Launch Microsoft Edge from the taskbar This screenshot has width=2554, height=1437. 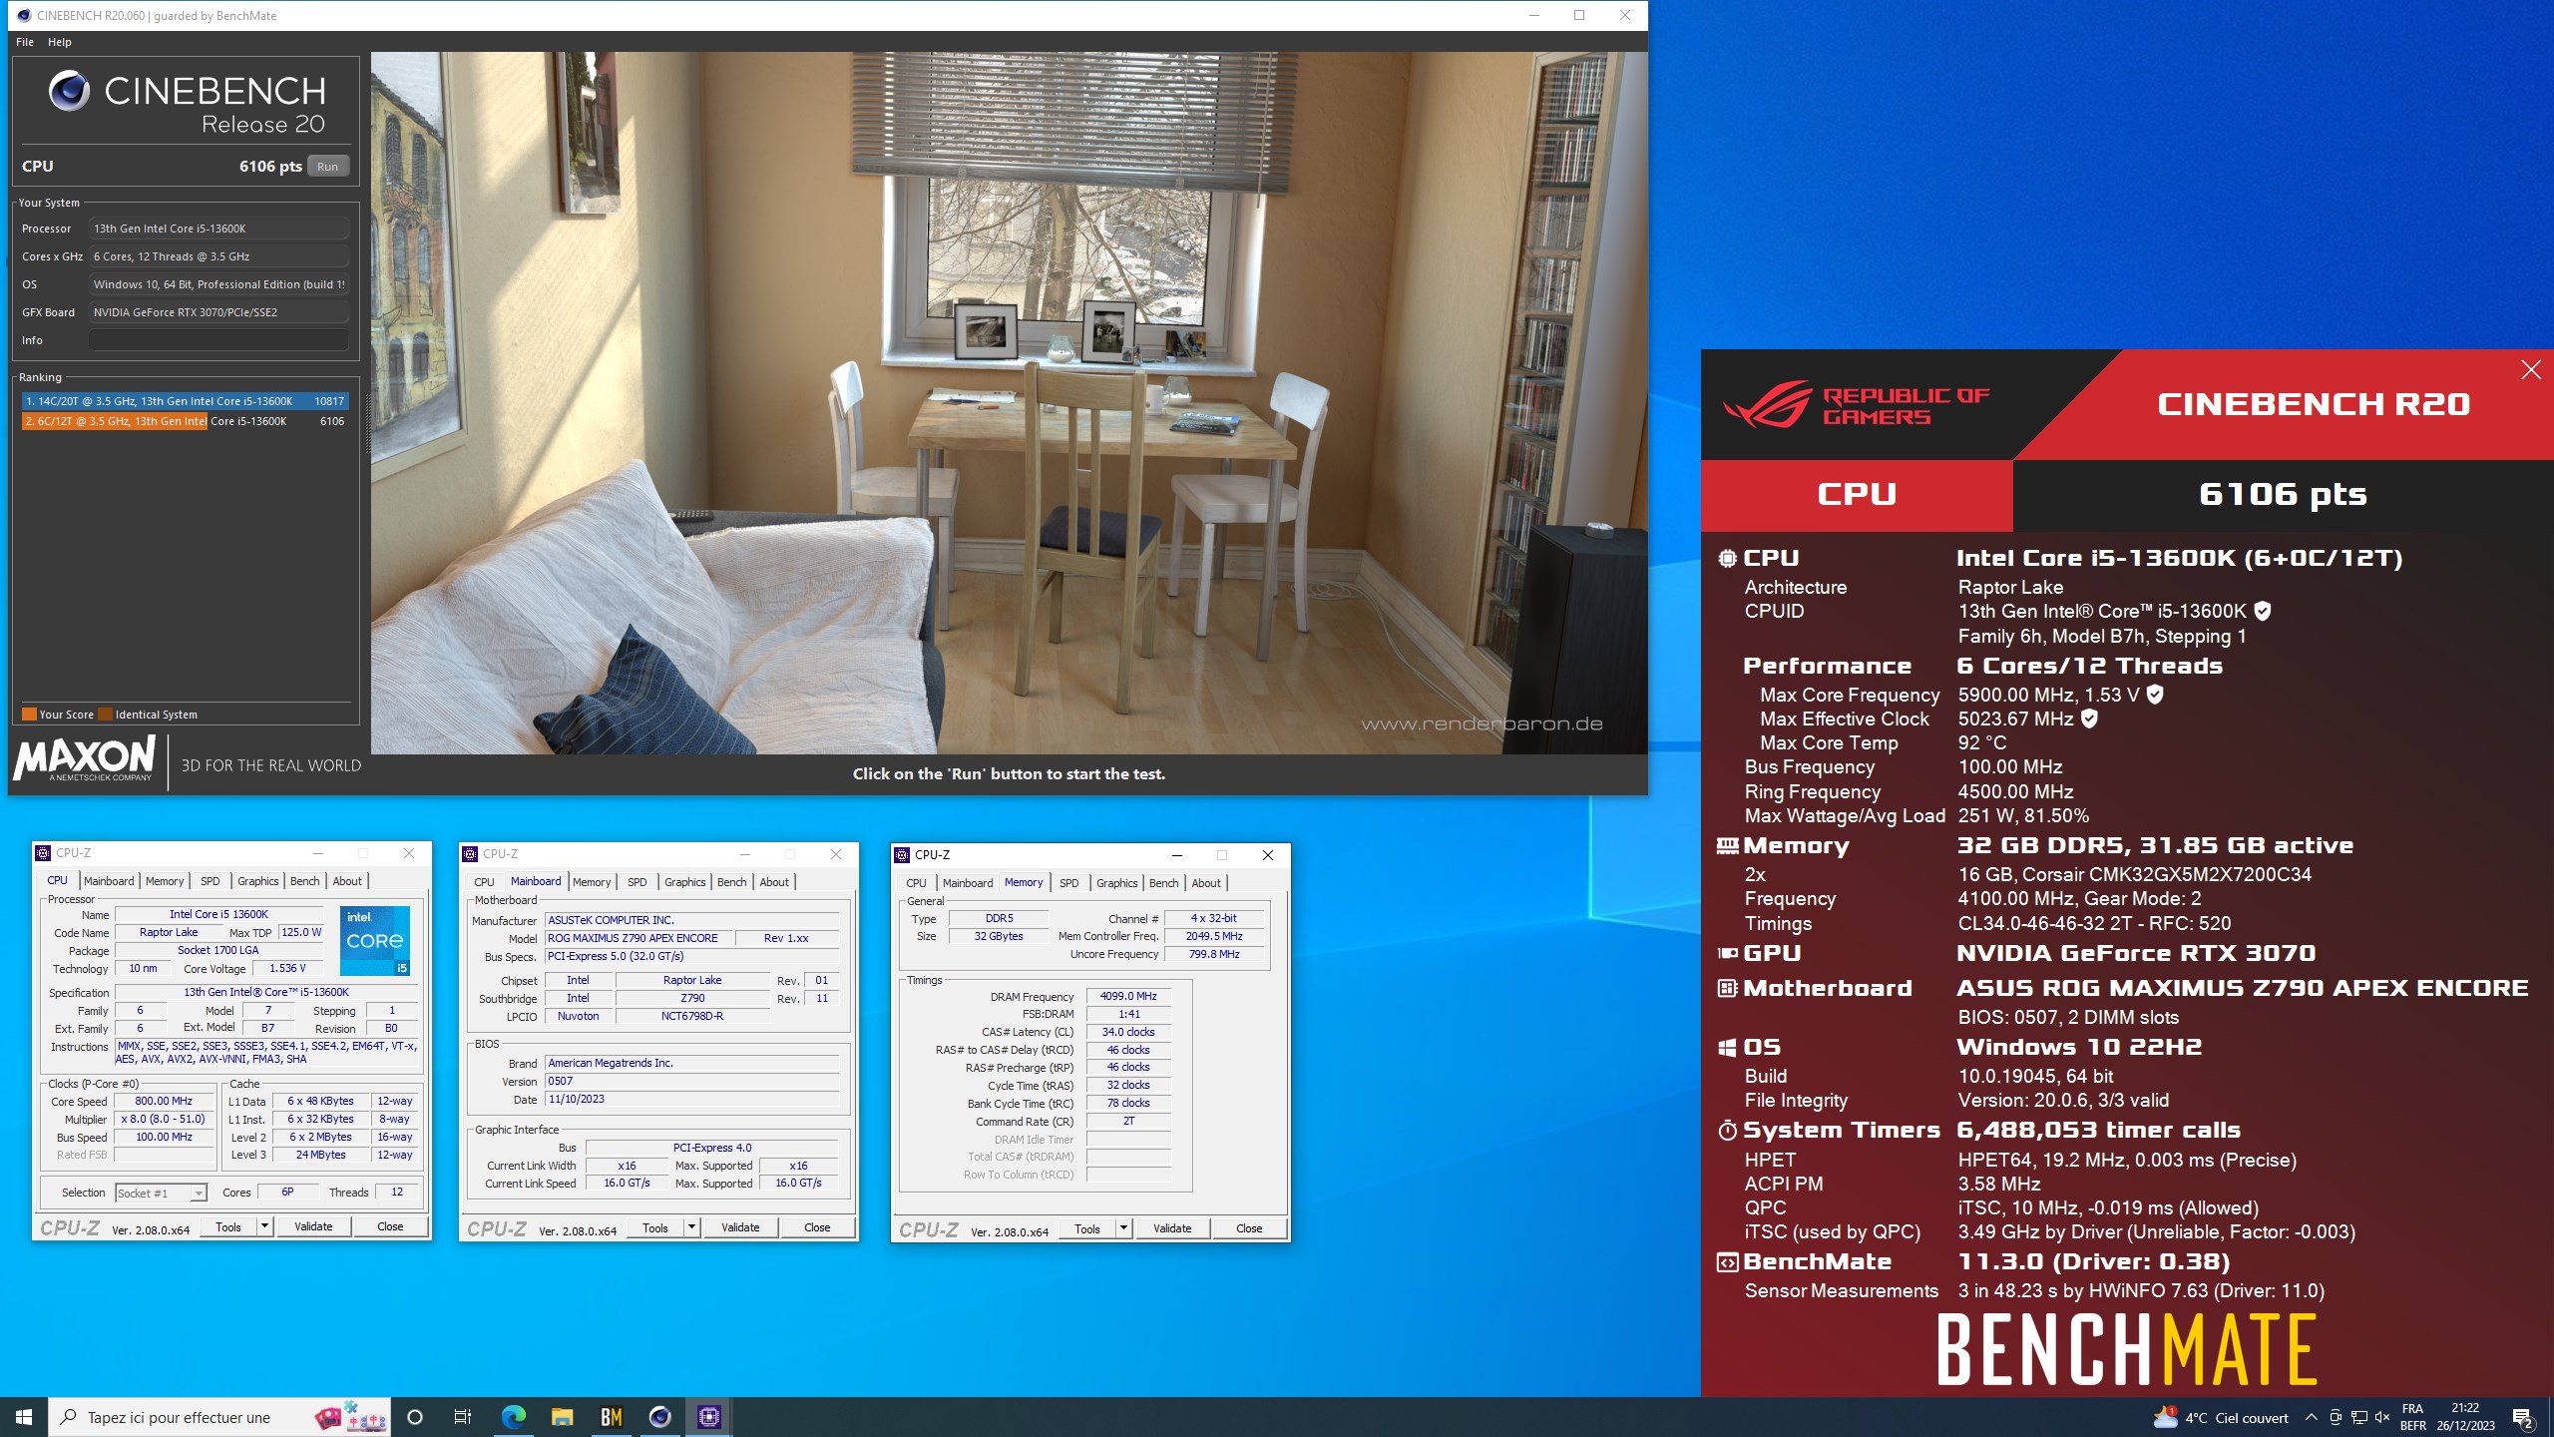(x=513, y=1417)
